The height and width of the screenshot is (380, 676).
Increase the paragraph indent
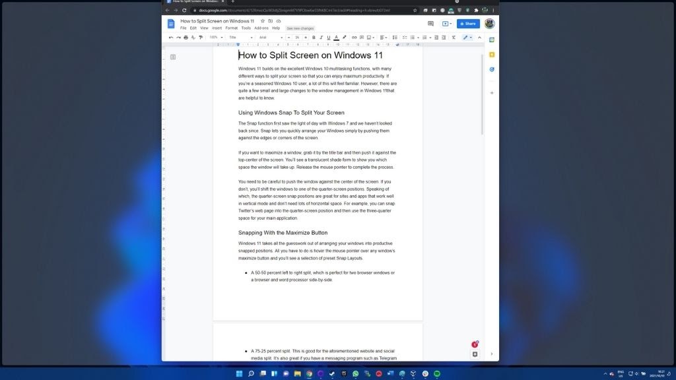pos(444,38)
